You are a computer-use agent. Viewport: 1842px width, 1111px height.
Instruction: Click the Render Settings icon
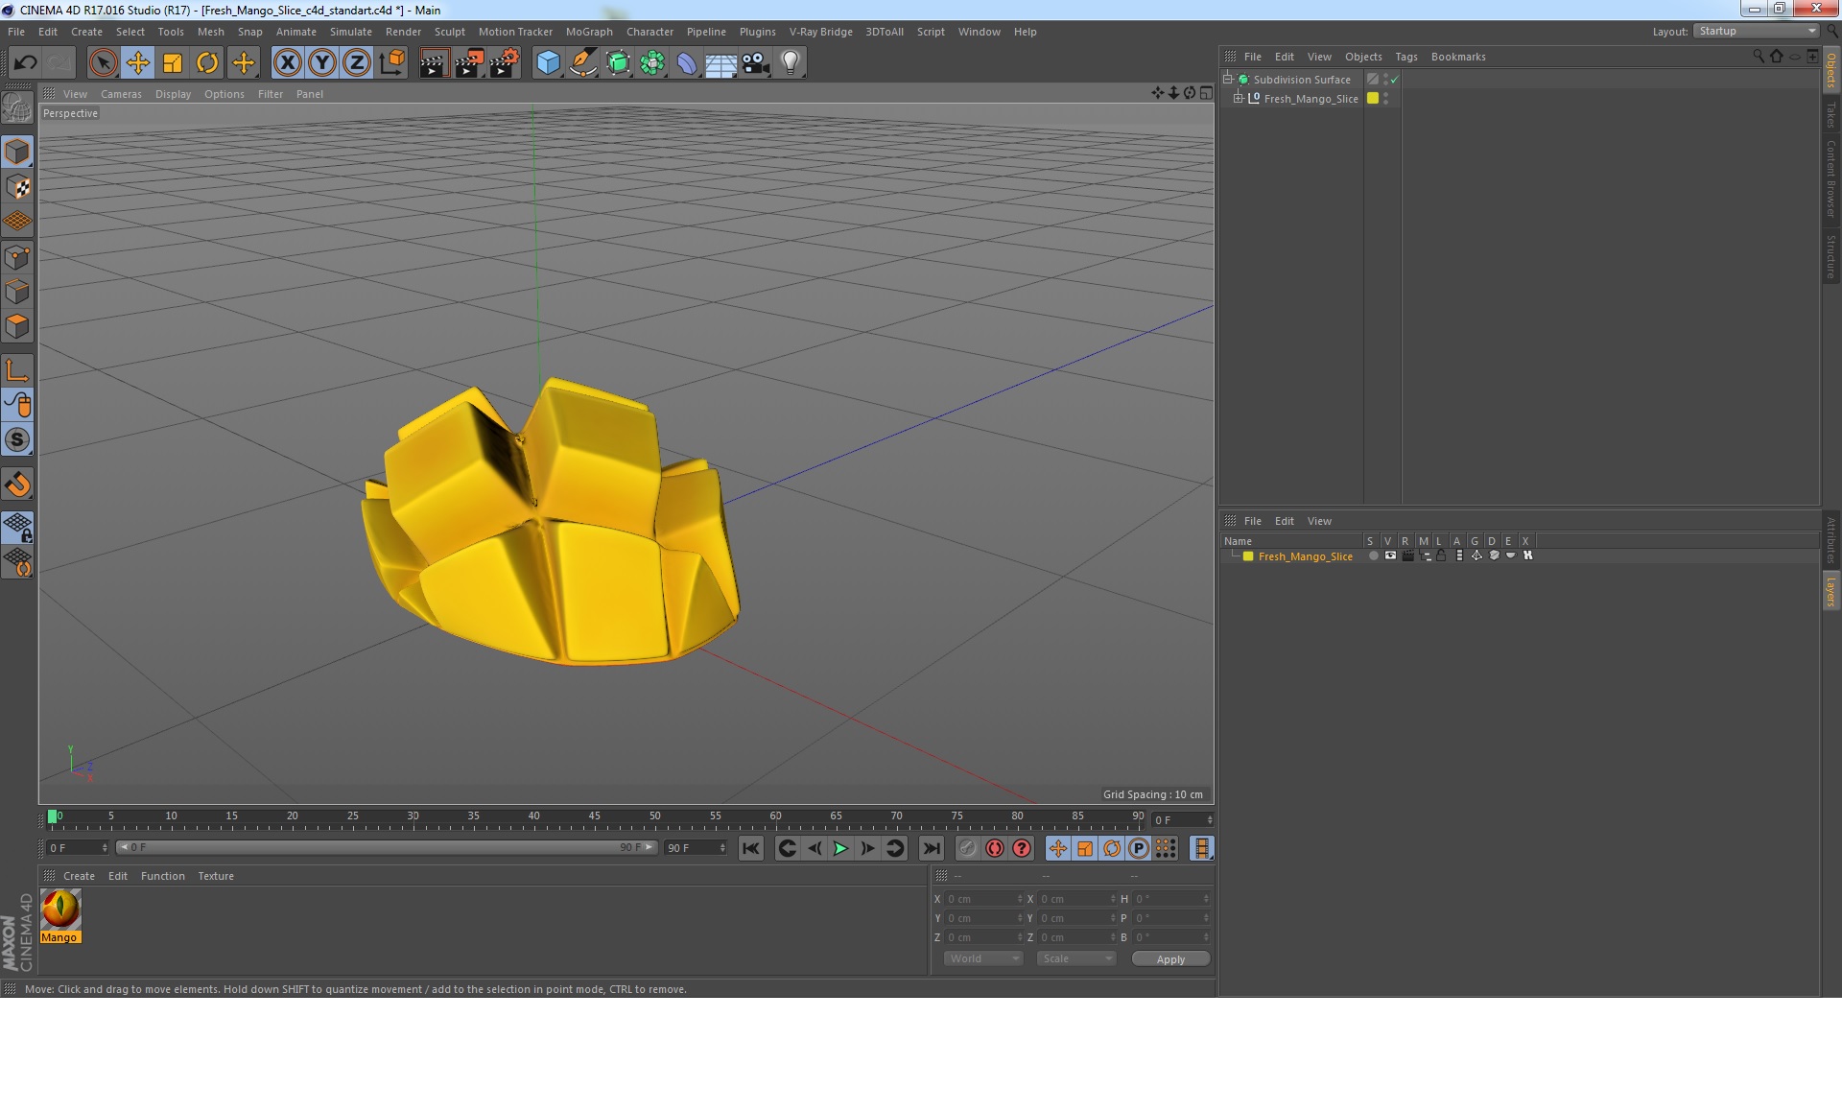(504, 61)
